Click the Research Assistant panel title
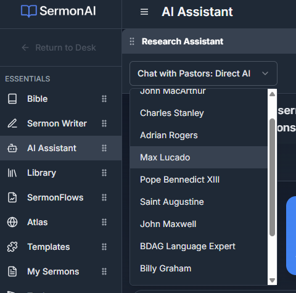The image size is (296, 293). point(183,41)
